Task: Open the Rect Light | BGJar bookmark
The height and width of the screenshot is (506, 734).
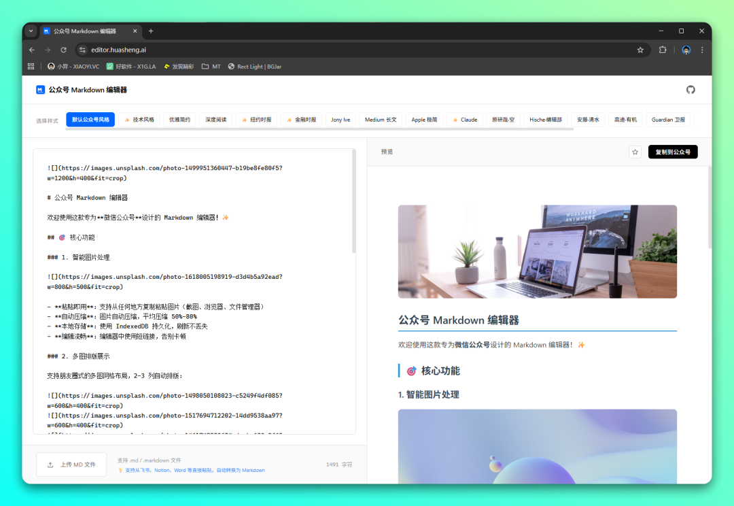Action: [255, 67]
